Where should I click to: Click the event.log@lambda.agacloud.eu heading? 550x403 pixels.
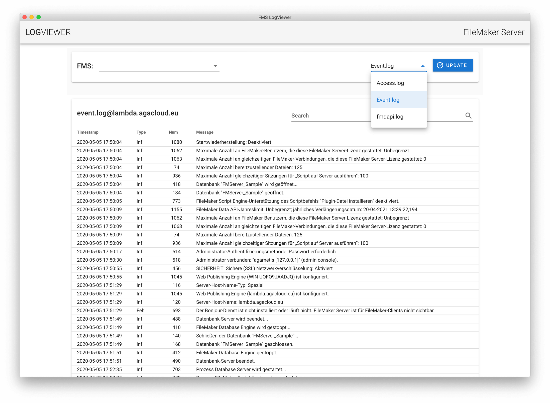coord(128,113)
